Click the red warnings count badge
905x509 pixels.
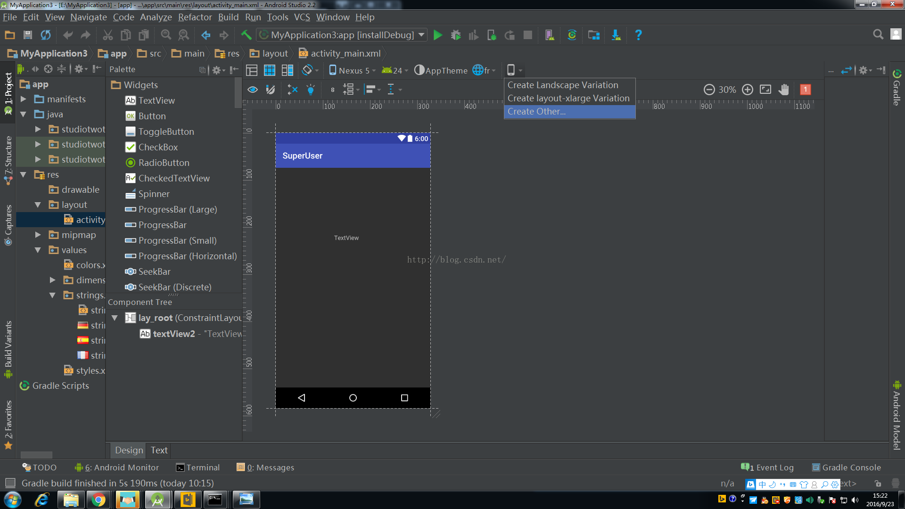click(x=806, y=90)
